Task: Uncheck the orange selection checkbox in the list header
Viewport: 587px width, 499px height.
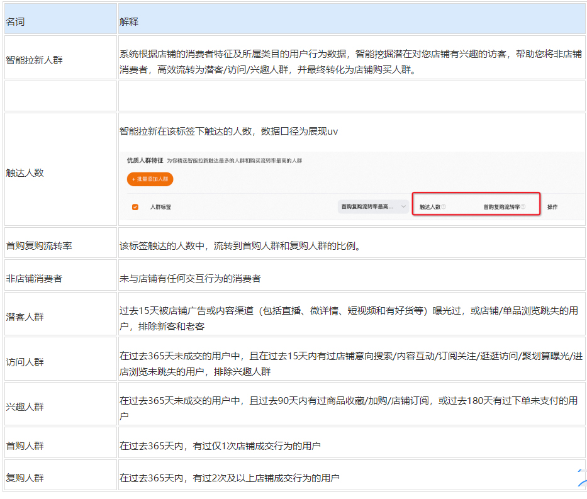Action: coord(135,207)
